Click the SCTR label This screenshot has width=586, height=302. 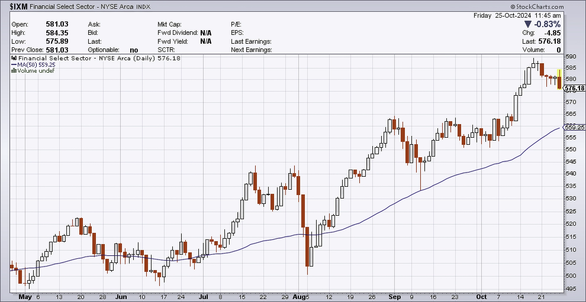[166, 50]
